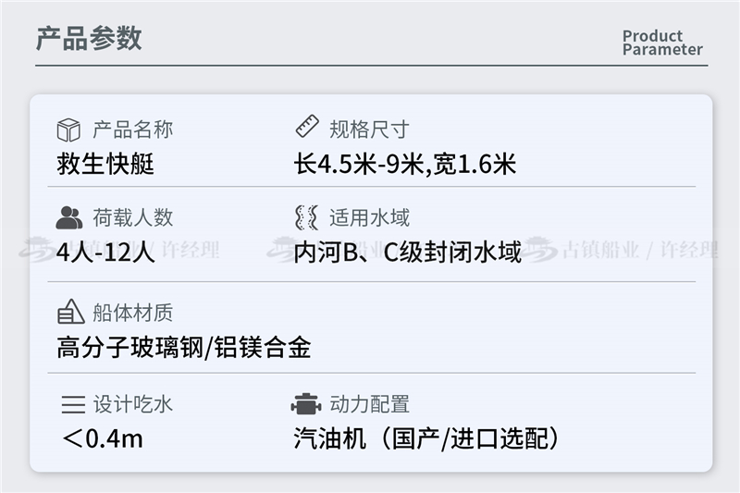Viewport: 740px width, 493px height.
Task: Click the Product Parameter English label
Action: (662, 43)
